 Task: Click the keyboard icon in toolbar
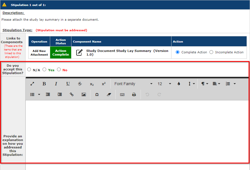122,95
